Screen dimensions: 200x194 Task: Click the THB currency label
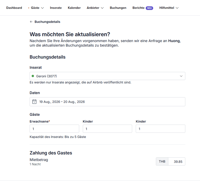[162, 161]
